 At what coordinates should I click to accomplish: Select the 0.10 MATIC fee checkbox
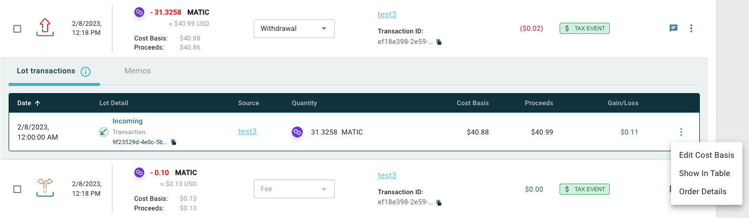pyautogui.click(x=17, y=189)
